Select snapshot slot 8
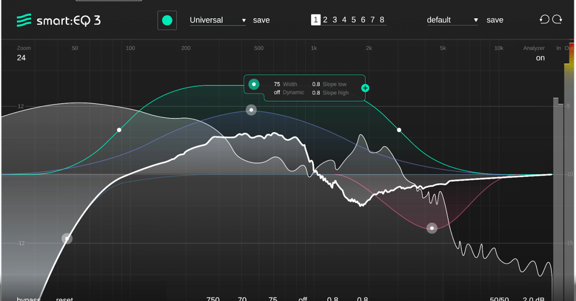Image resolution: width=576 pixels, height=301 pixels. [x=382, y=20]
